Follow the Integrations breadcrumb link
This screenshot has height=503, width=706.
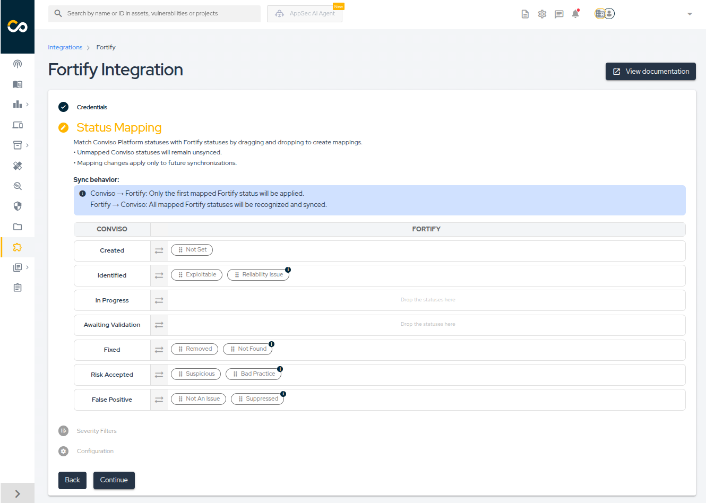(x=65, y=47)
